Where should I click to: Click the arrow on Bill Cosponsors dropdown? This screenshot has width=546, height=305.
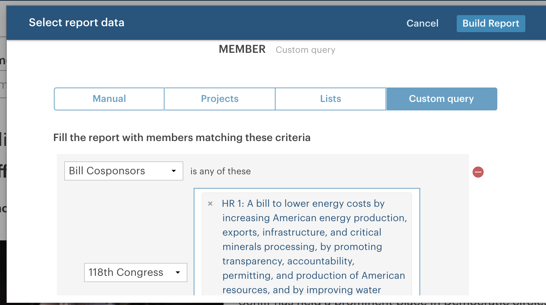click(174, 171)
